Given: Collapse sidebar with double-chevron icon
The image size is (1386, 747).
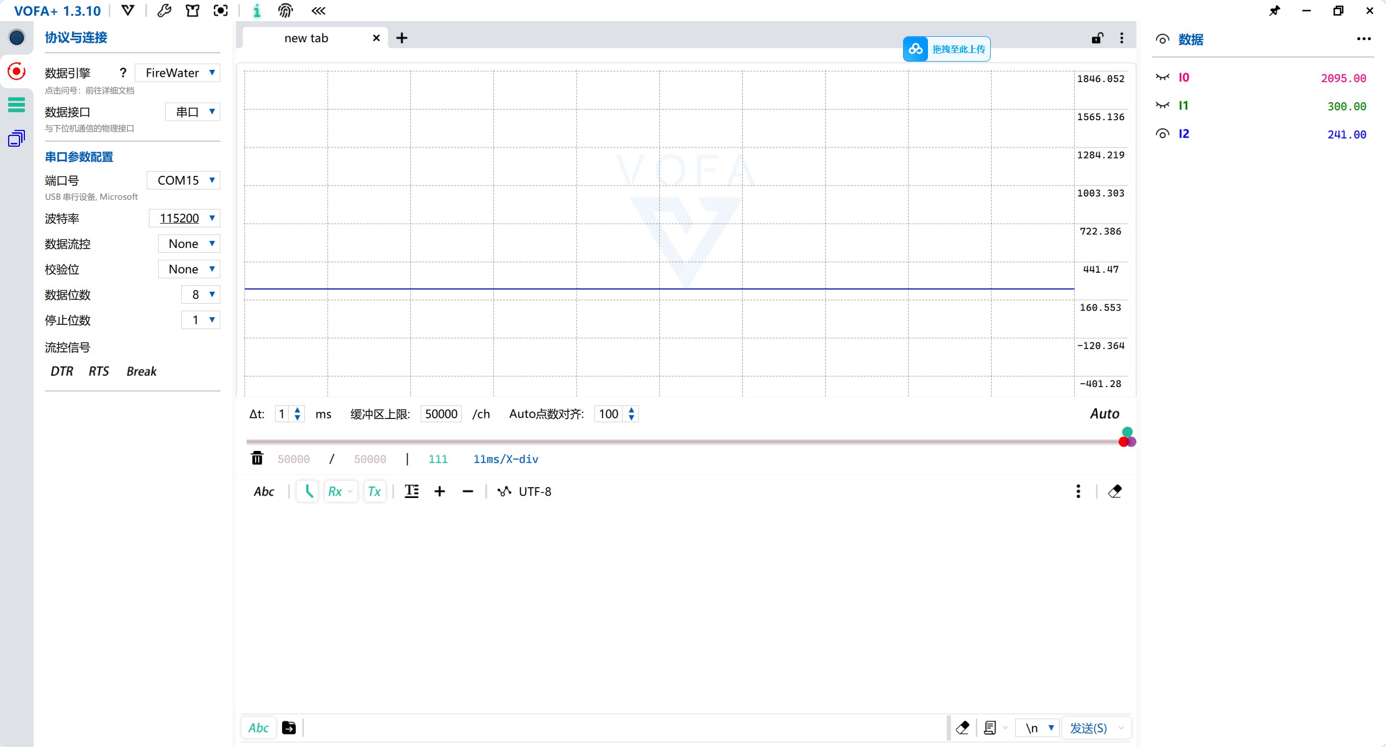Looking at the screenshot, I should 318,11.
